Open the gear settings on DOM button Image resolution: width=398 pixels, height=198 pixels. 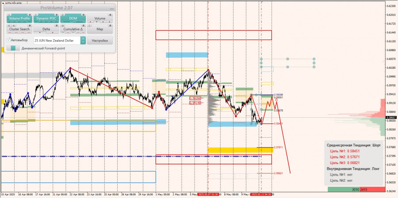tap(84, 15)
